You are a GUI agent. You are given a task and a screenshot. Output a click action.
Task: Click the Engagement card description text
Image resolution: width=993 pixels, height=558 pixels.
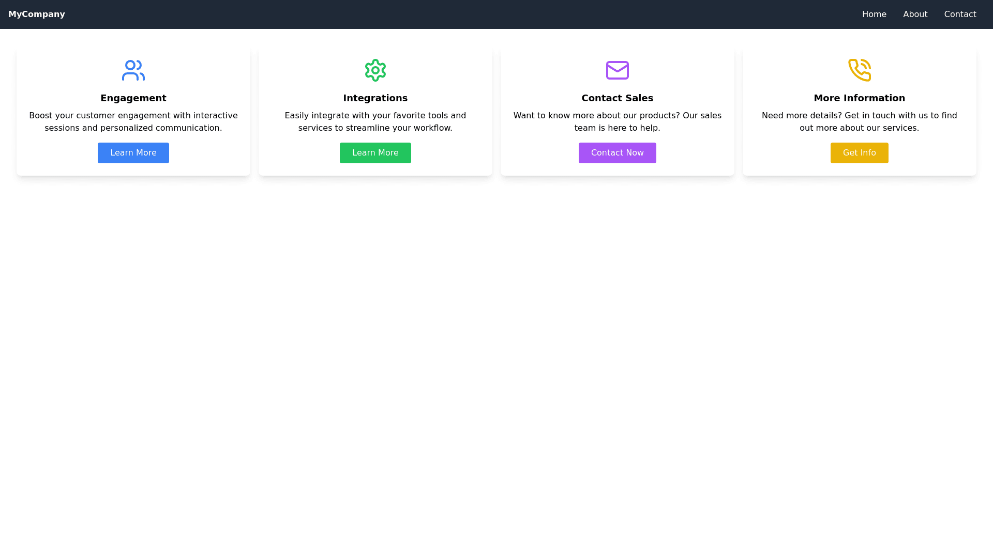[133, 122]
